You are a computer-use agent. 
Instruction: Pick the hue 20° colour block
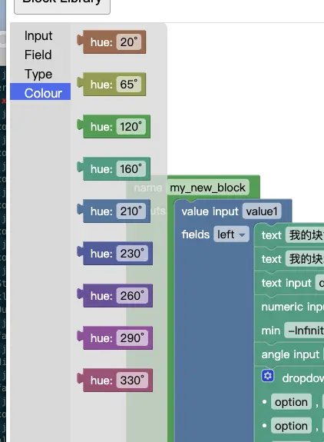[112, 42]
